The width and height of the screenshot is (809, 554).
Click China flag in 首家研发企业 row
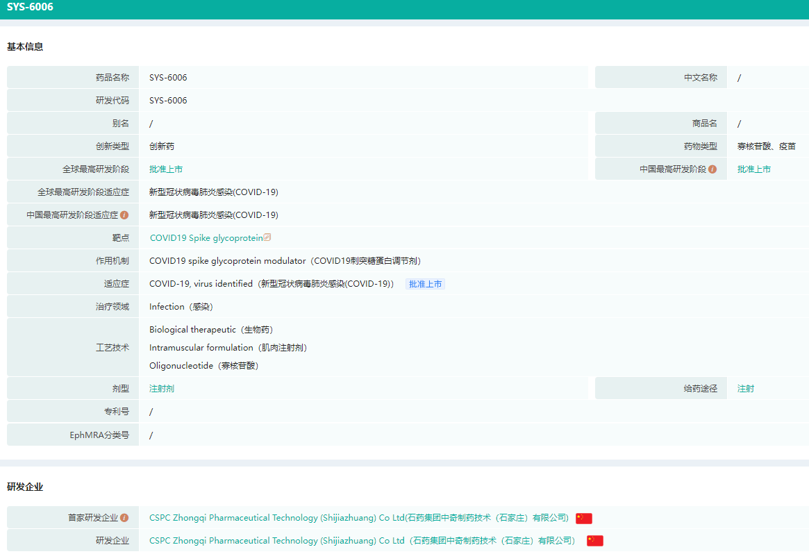point(584,518)
